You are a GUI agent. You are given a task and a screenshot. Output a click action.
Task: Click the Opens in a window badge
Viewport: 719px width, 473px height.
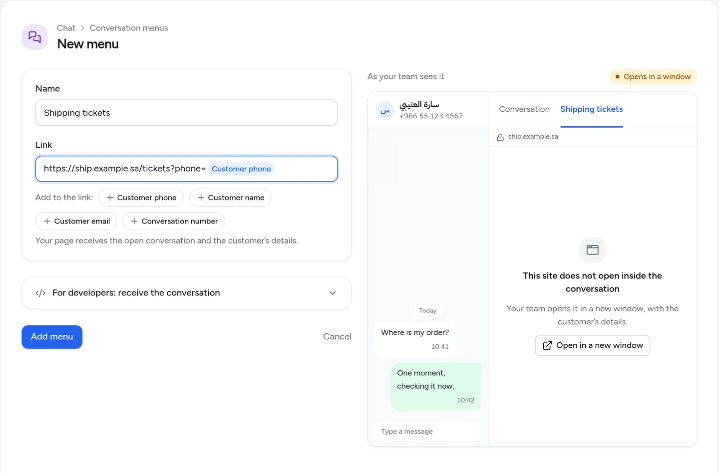[x=653, y=77]
